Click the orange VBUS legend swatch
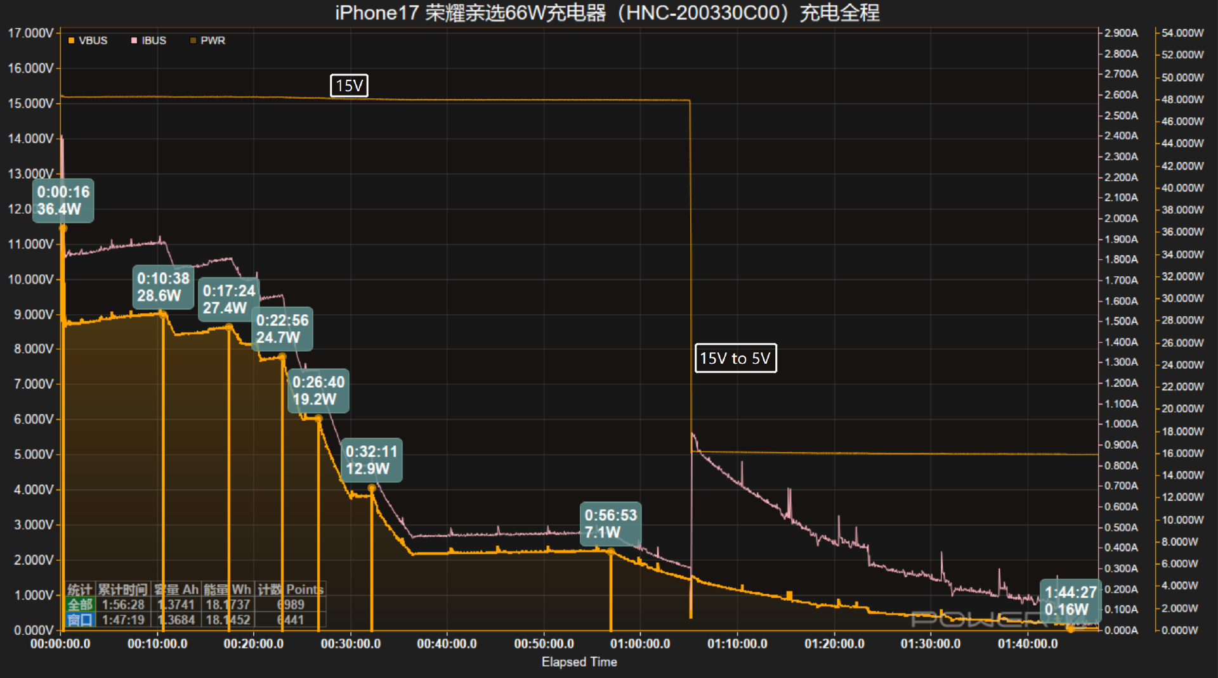 pos(72,41)
